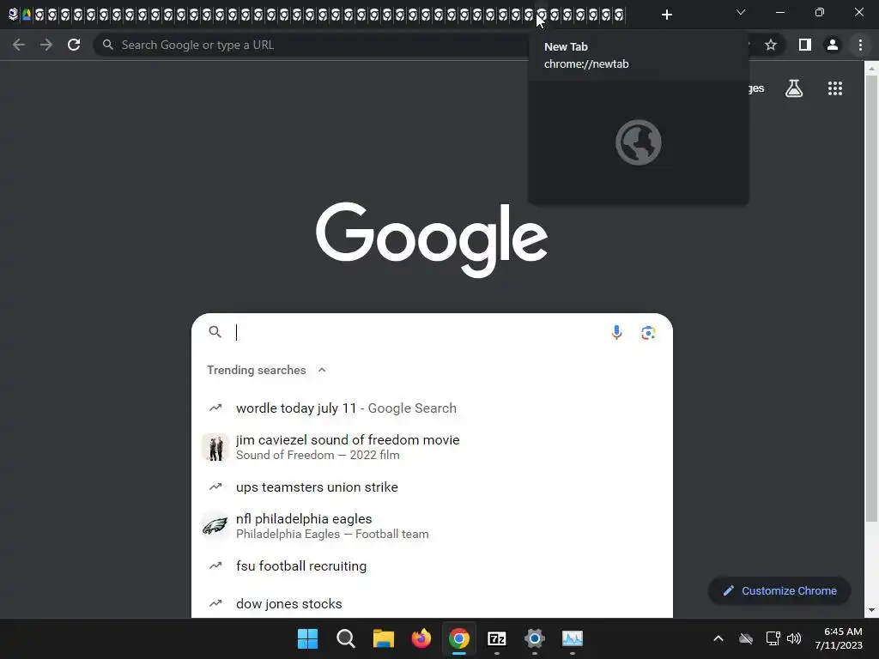Image resolution: width=879 pixels, height=659 pixels.
Task: Reload the page with the refresh icon
Action: point(74,45)
